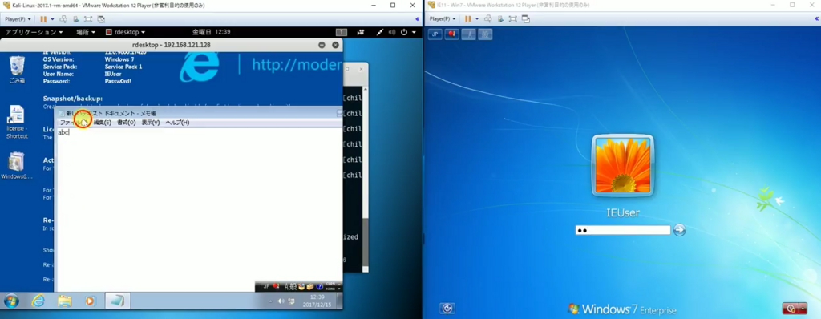Click Send Ctrl+Alt+Del icon in Kali VMware toolbar

tap(63, 19)
